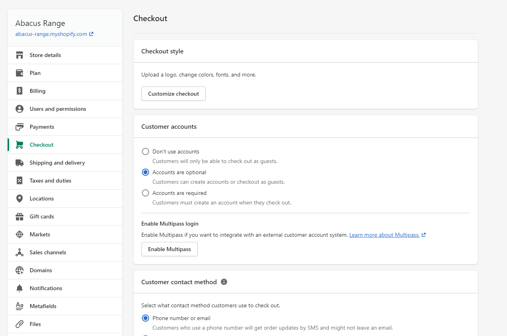507x336 pixels.
Task: Open the Sales channels settings page
Action: point(48,252)
